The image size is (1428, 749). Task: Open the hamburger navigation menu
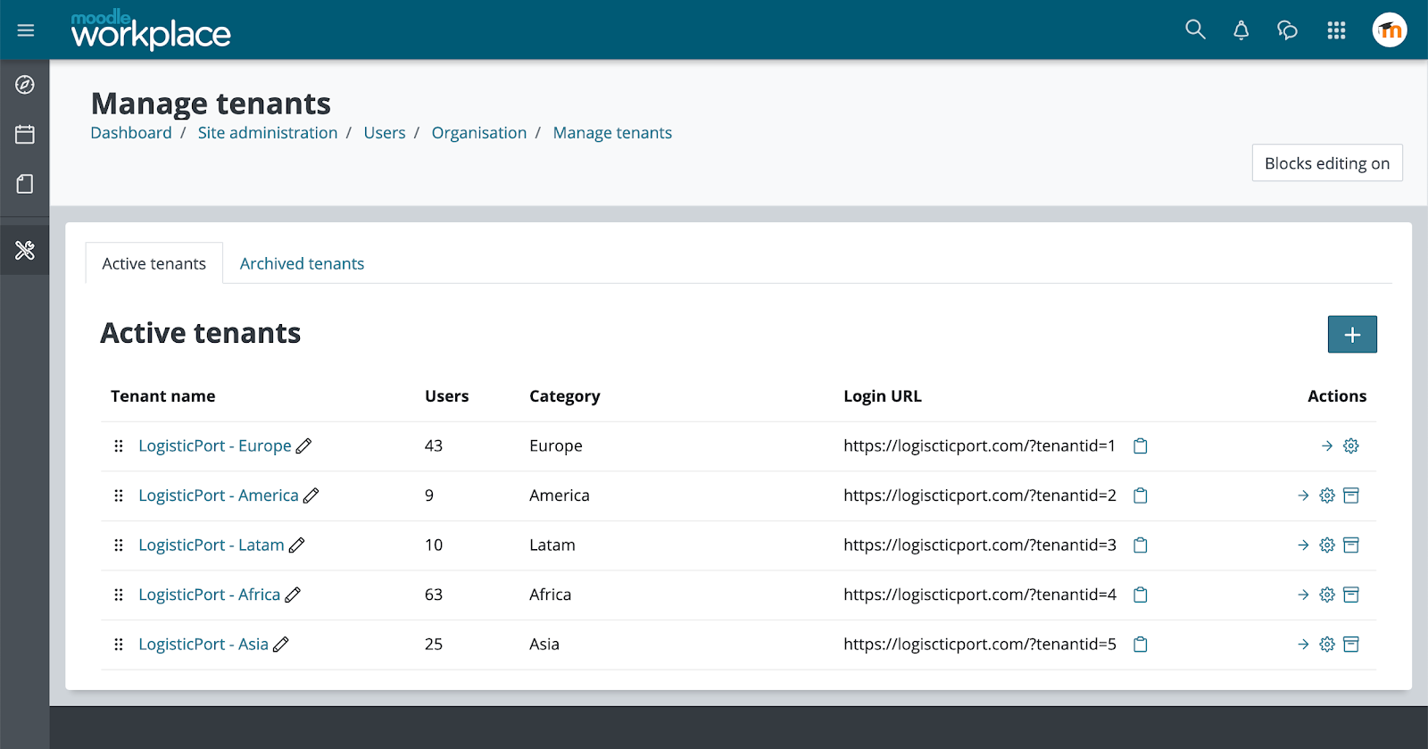pos(26,30)
